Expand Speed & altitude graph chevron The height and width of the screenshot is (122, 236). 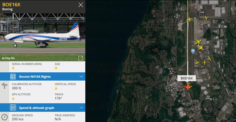tap(81, 108)
